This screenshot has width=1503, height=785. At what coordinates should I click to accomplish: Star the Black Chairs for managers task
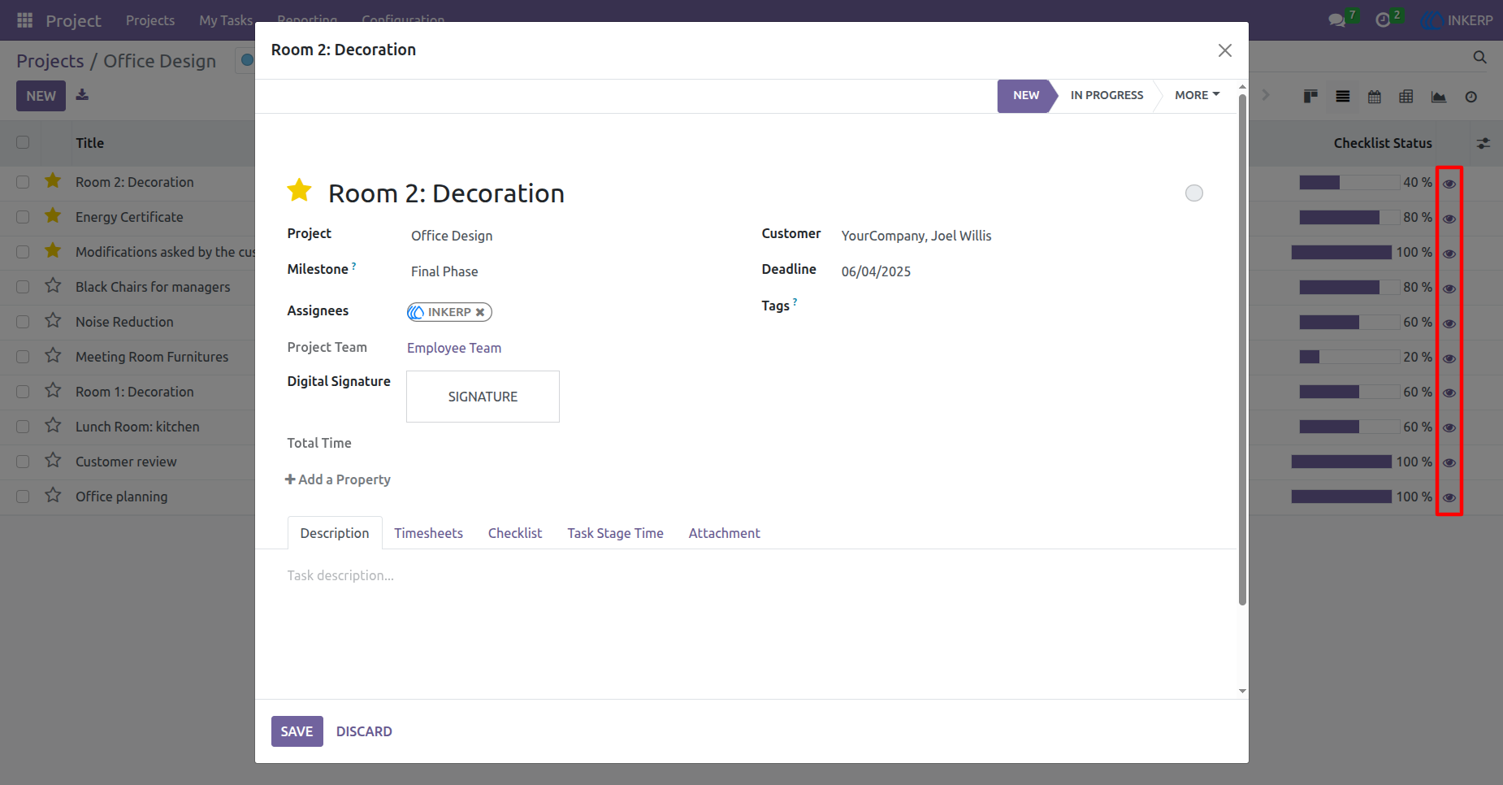(x=53, y=285)
